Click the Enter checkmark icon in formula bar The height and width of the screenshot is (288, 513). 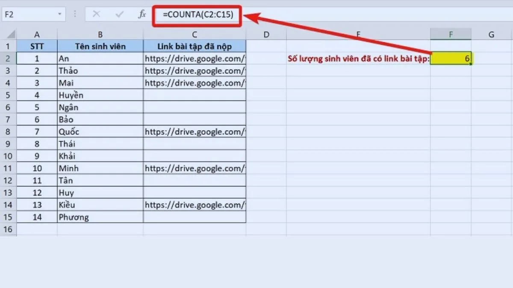119,15
